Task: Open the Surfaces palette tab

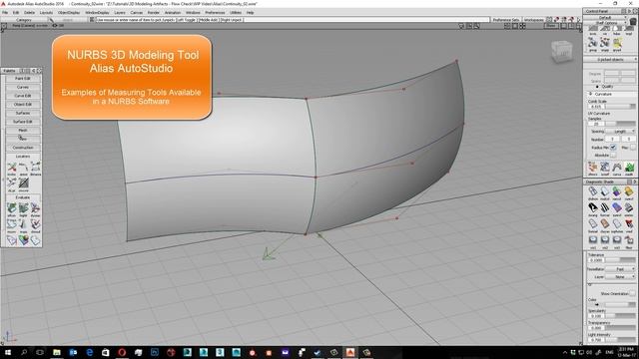Action: [x=23, y=113]
